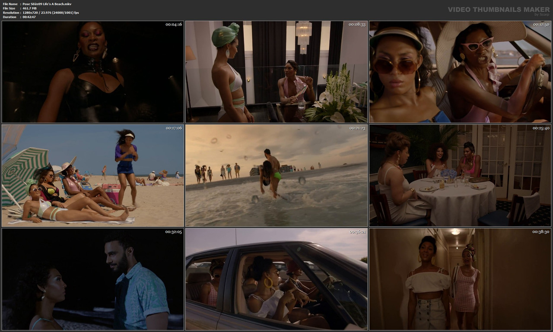Select the dinner table thumbnail at 00:25:40

460,176
